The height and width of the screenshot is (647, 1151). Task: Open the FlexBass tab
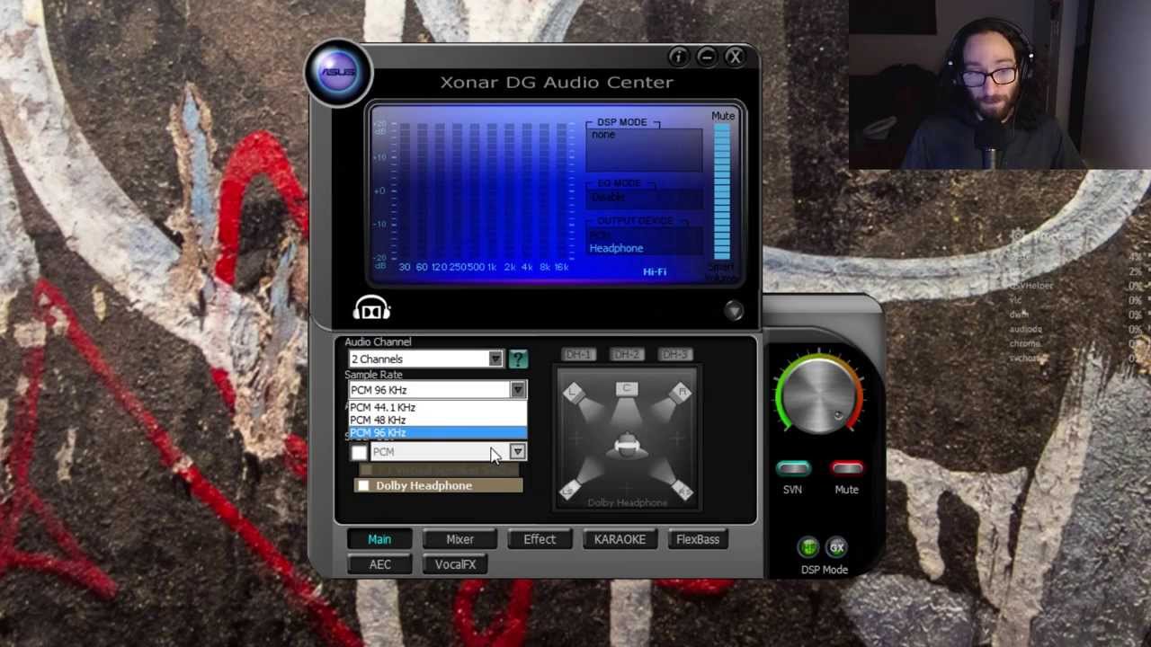pyautogui.click(x=698, y=539)
